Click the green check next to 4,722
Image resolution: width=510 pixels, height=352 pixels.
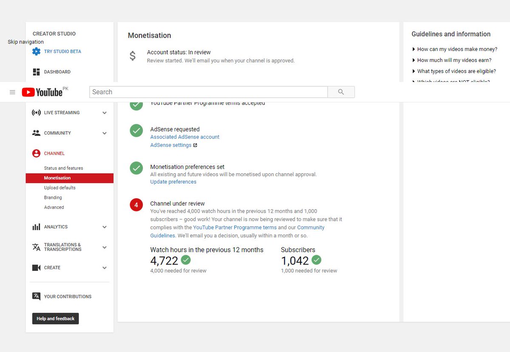[x=186, y=260]
